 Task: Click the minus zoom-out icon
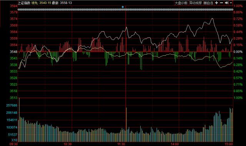221,3
